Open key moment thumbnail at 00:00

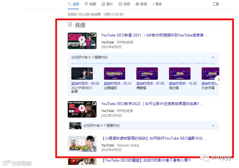pos(82,73)
